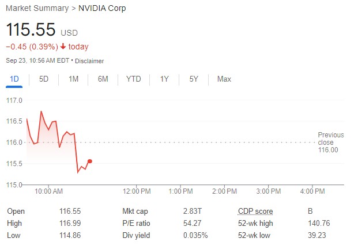Switch to the 1Y chart tab
Viewport: 358px width, 246px height.
(x=165, y=79)
